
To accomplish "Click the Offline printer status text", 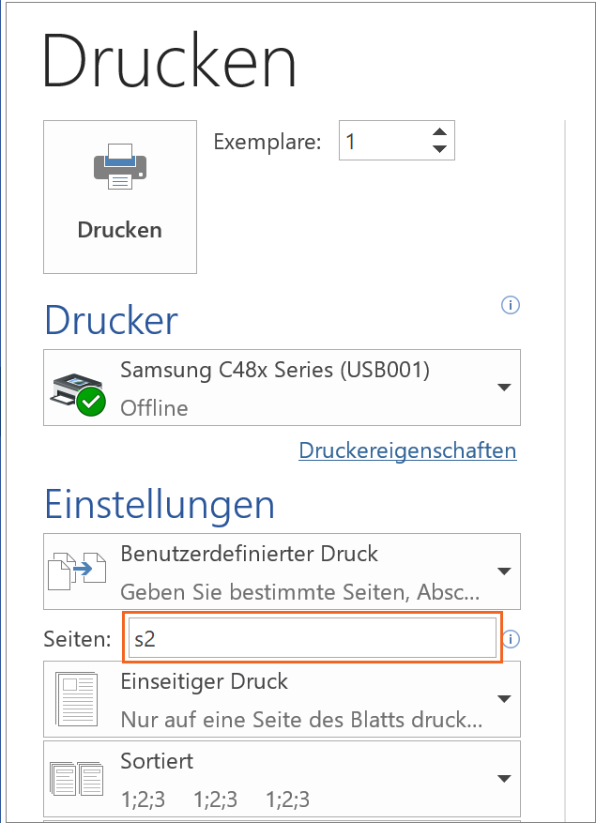I will point(154,408).
